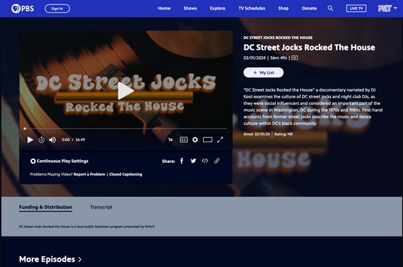Viewport: 403px width, 267px height.
Task: Go to the Shop link
Action: (x=283, y=8)
